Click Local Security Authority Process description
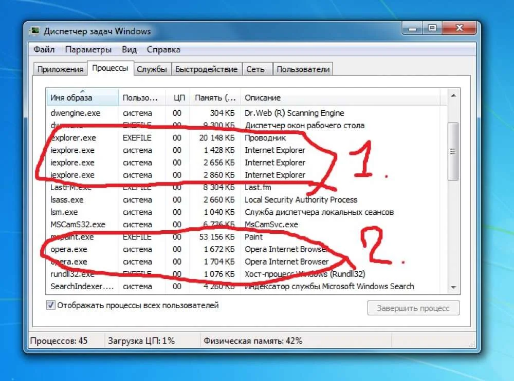 tap(301, 199)
